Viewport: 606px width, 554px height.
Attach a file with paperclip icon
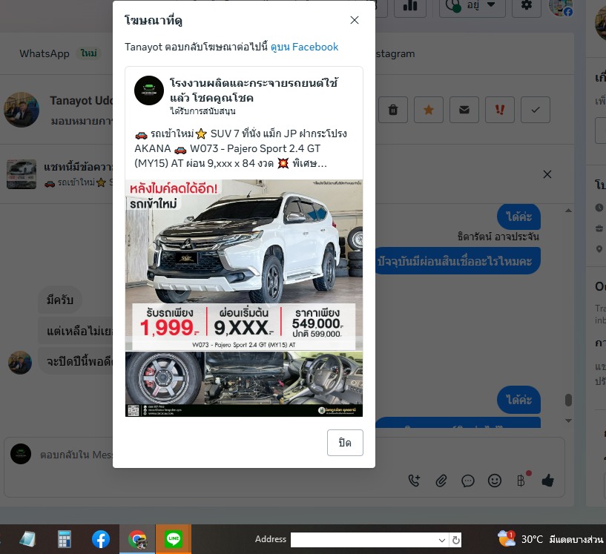coord(441,481)
